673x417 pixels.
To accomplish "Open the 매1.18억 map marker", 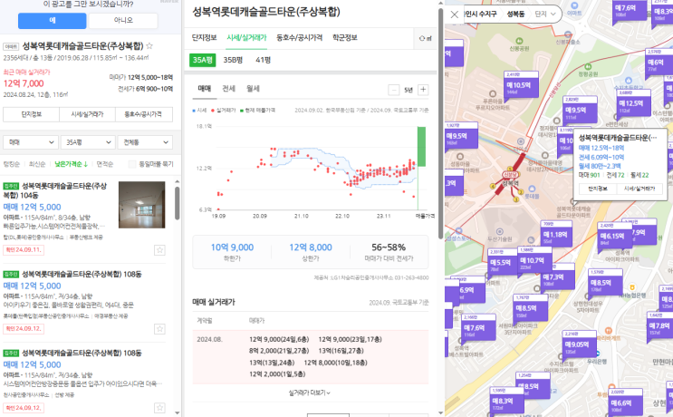I will 556,234.
